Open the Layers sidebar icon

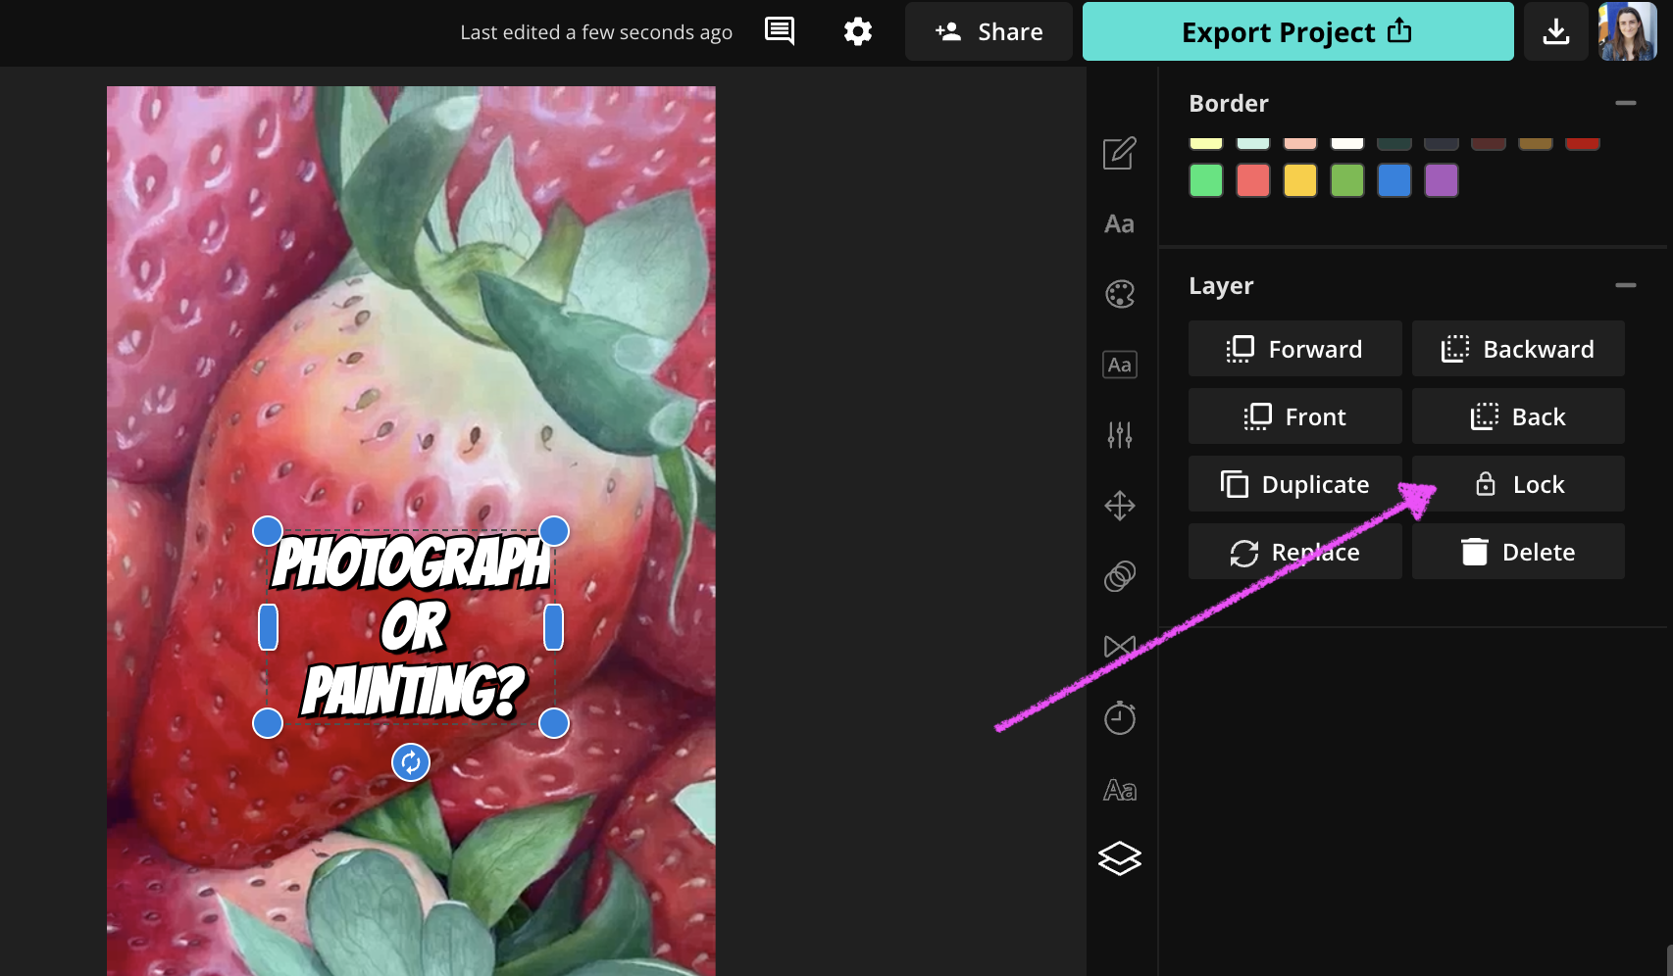(1120, 858)
